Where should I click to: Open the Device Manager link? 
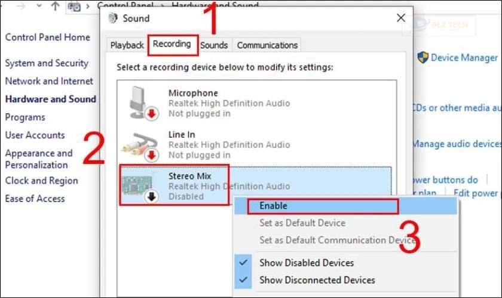point(464,58)
